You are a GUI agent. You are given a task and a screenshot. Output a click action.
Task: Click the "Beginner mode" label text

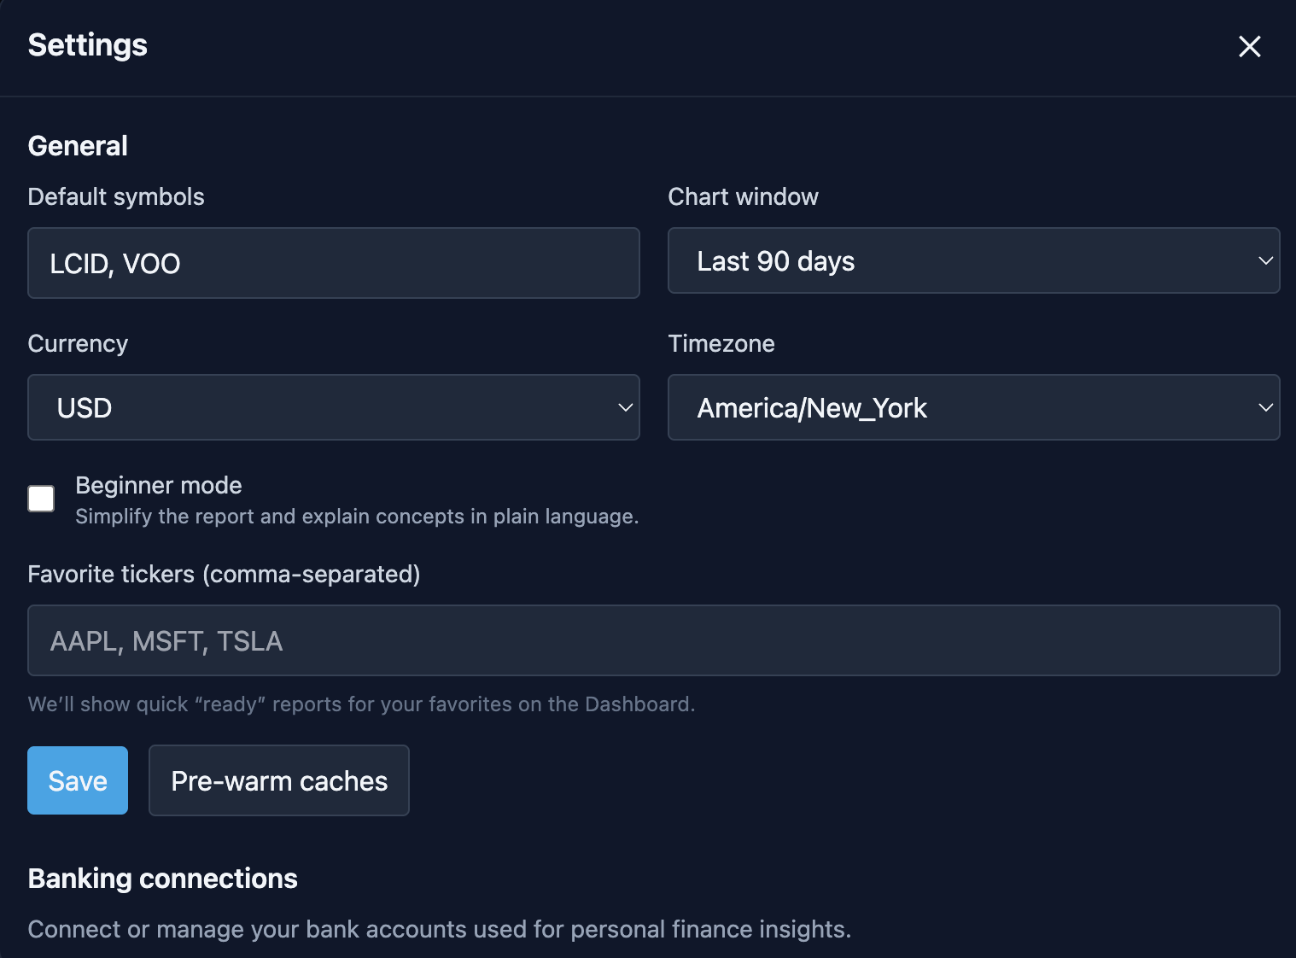click(x=159, y=485)
